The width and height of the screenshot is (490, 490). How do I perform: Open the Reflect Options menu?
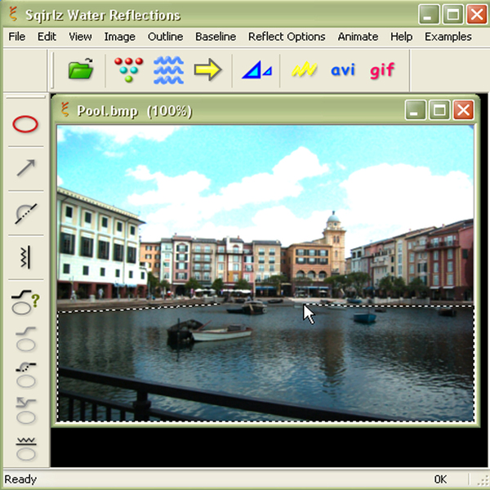click(x=287, y=37)
